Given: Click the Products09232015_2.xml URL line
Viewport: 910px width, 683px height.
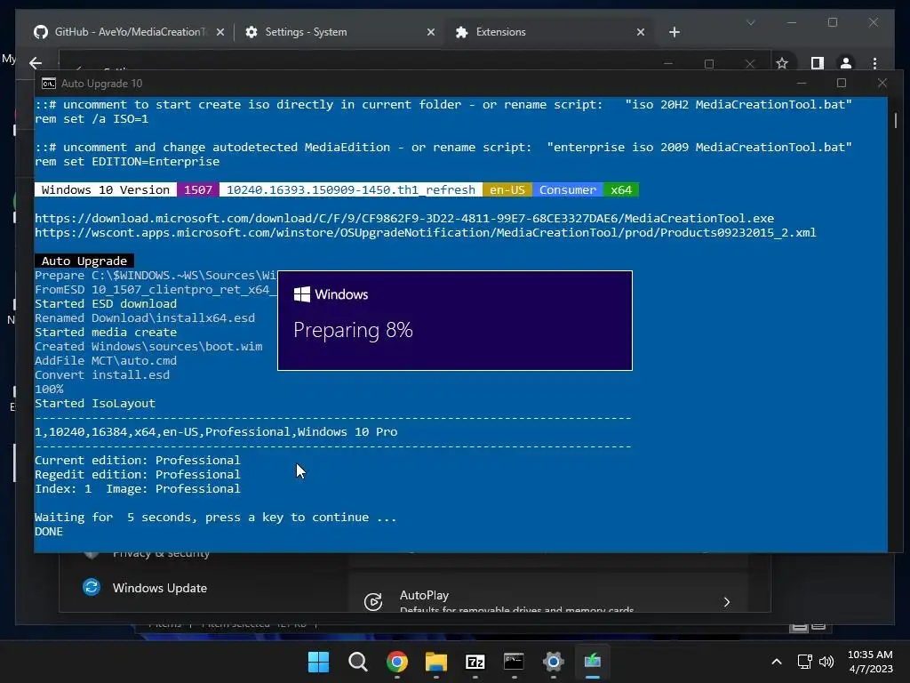Looking at the screenshot, I should [x=425, y=233].
